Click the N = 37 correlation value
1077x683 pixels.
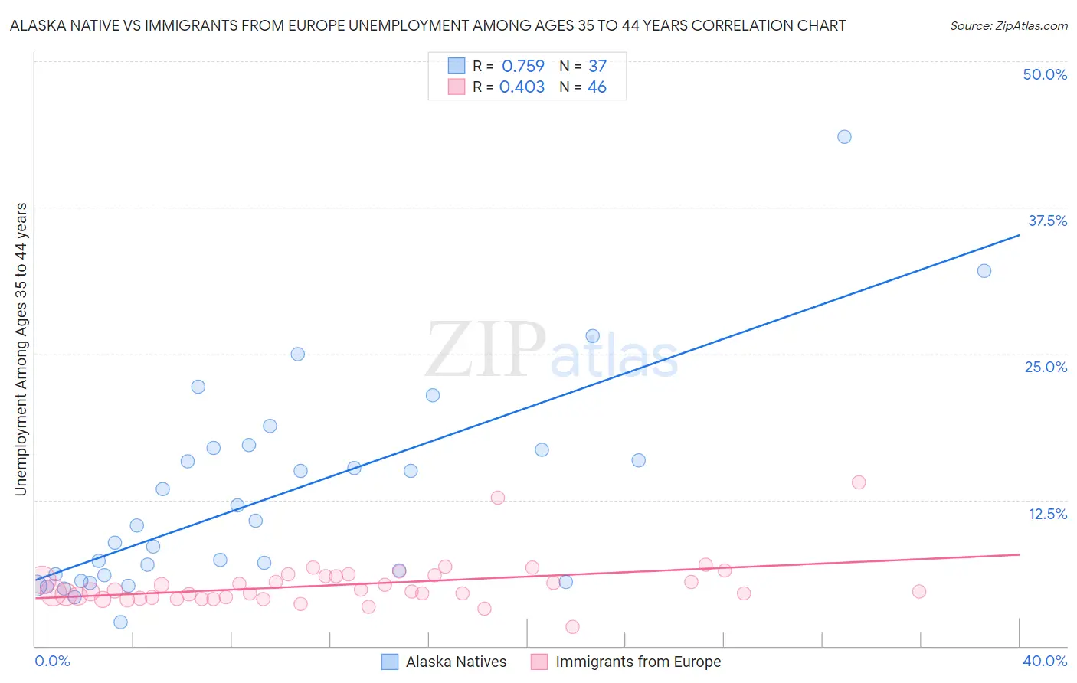(583, 66)
